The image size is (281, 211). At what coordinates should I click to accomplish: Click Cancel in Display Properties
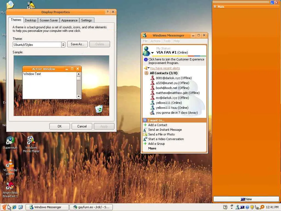(82, 126)
